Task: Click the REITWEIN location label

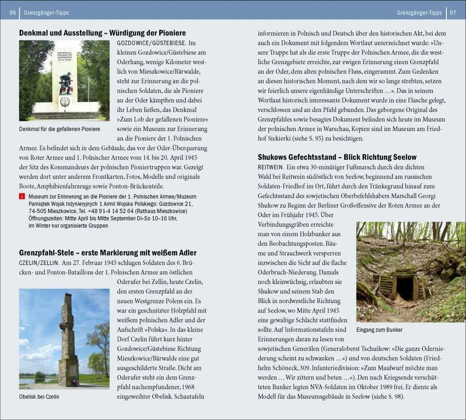Action: point(270,167)
